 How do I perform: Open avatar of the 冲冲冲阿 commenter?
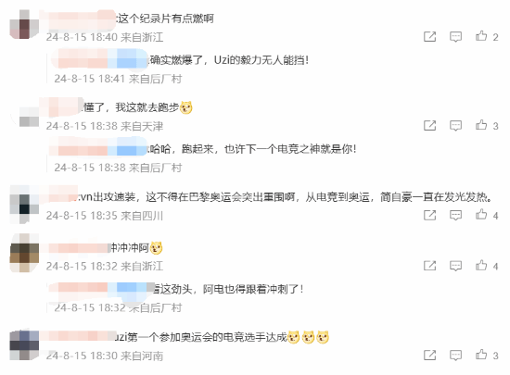tap(24, 253)
